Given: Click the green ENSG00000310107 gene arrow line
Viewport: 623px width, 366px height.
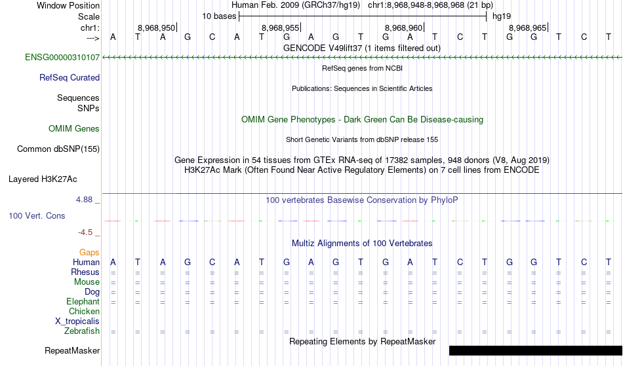Looking at the screenshot, I should [x=362, y=58].
